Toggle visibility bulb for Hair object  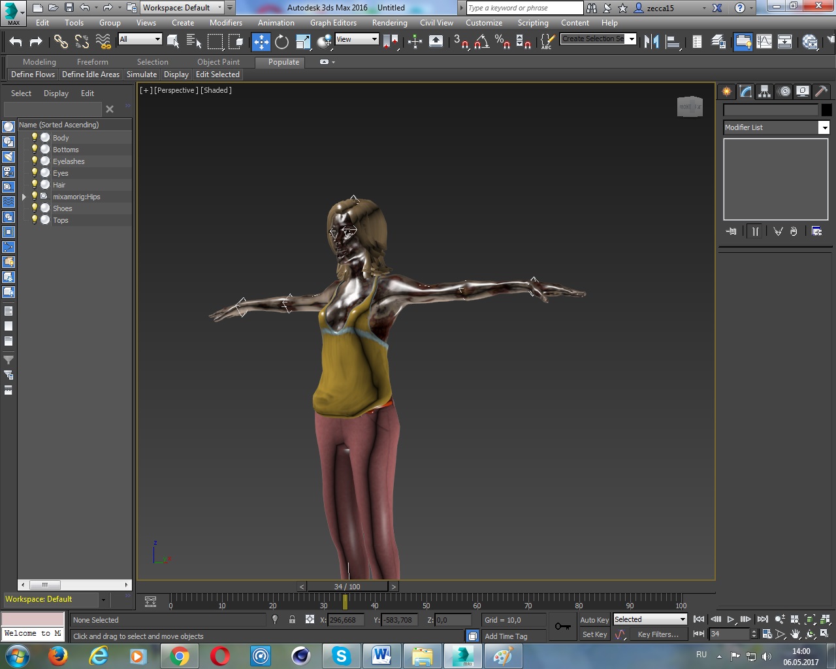35,185
